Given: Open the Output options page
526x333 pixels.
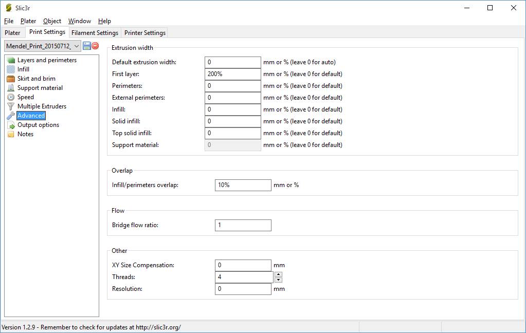Looking at the screenshot, I should (x=38, y=125).
